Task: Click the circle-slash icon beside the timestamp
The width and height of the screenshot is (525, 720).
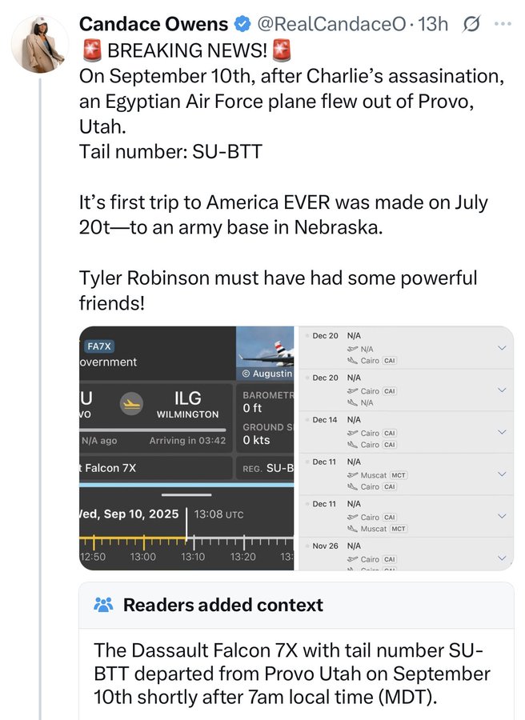Action: pos(472,25)
